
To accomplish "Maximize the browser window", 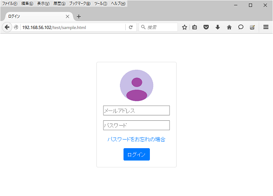I will (251, 5).
